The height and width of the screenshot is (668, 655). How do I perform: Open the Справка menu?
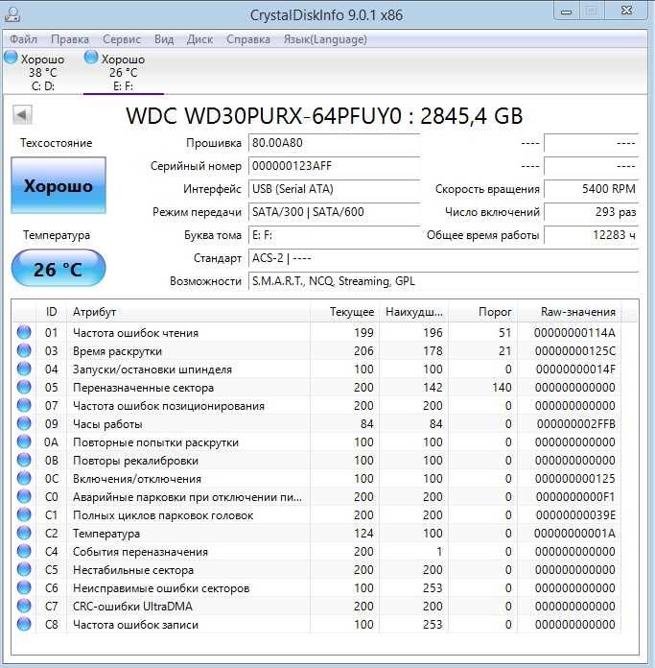tap(248, 39)
